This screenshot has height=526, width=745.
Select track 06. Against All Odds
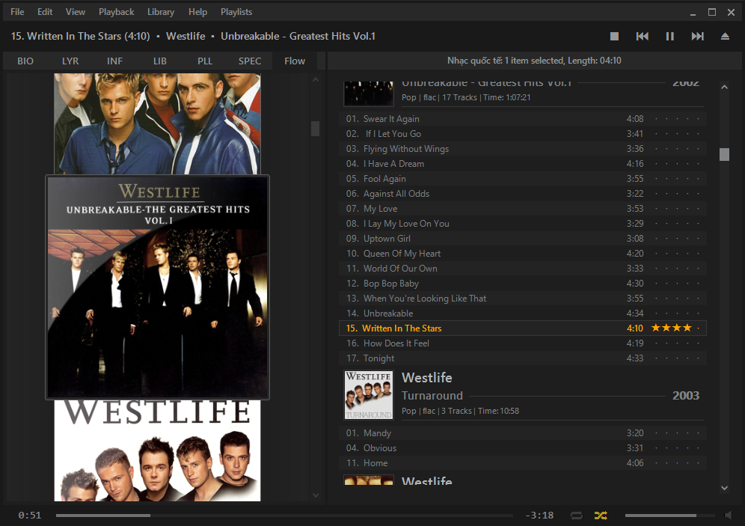click(x=523, y=193)
